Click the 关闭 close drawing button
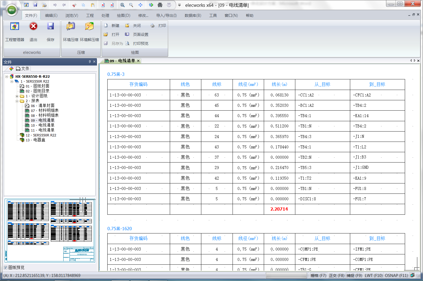The height and width of the screenshot is (281, 423). [x=133, y=26]
